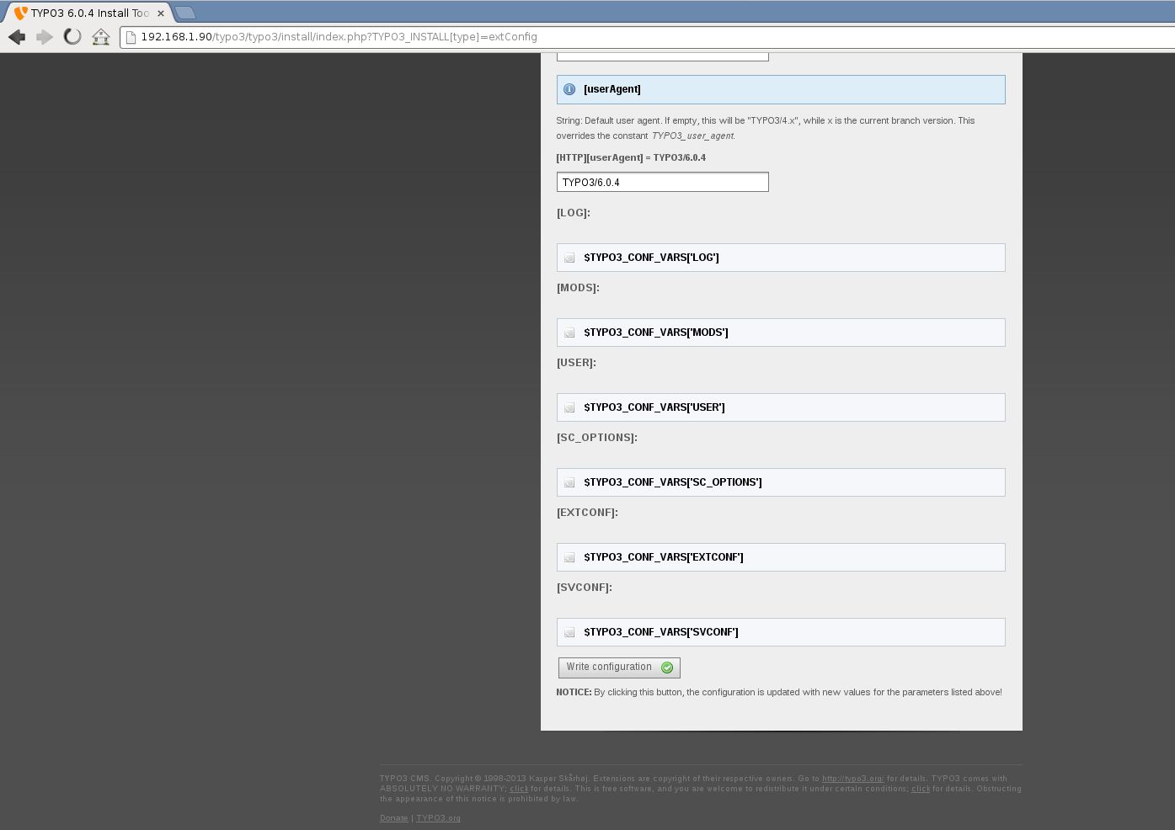Viewport: 1175px width, 830px height.
Task: Click the Donate footer link
Action: click(x=393, y=818)
